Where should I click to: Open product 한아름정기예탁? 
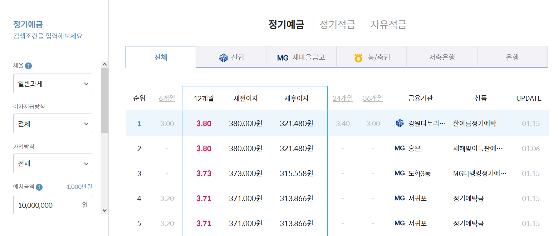[474, 124]
